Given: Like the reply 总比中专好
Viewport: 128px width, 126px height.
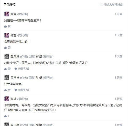Looking at the screenshot, I should [7, 69].
